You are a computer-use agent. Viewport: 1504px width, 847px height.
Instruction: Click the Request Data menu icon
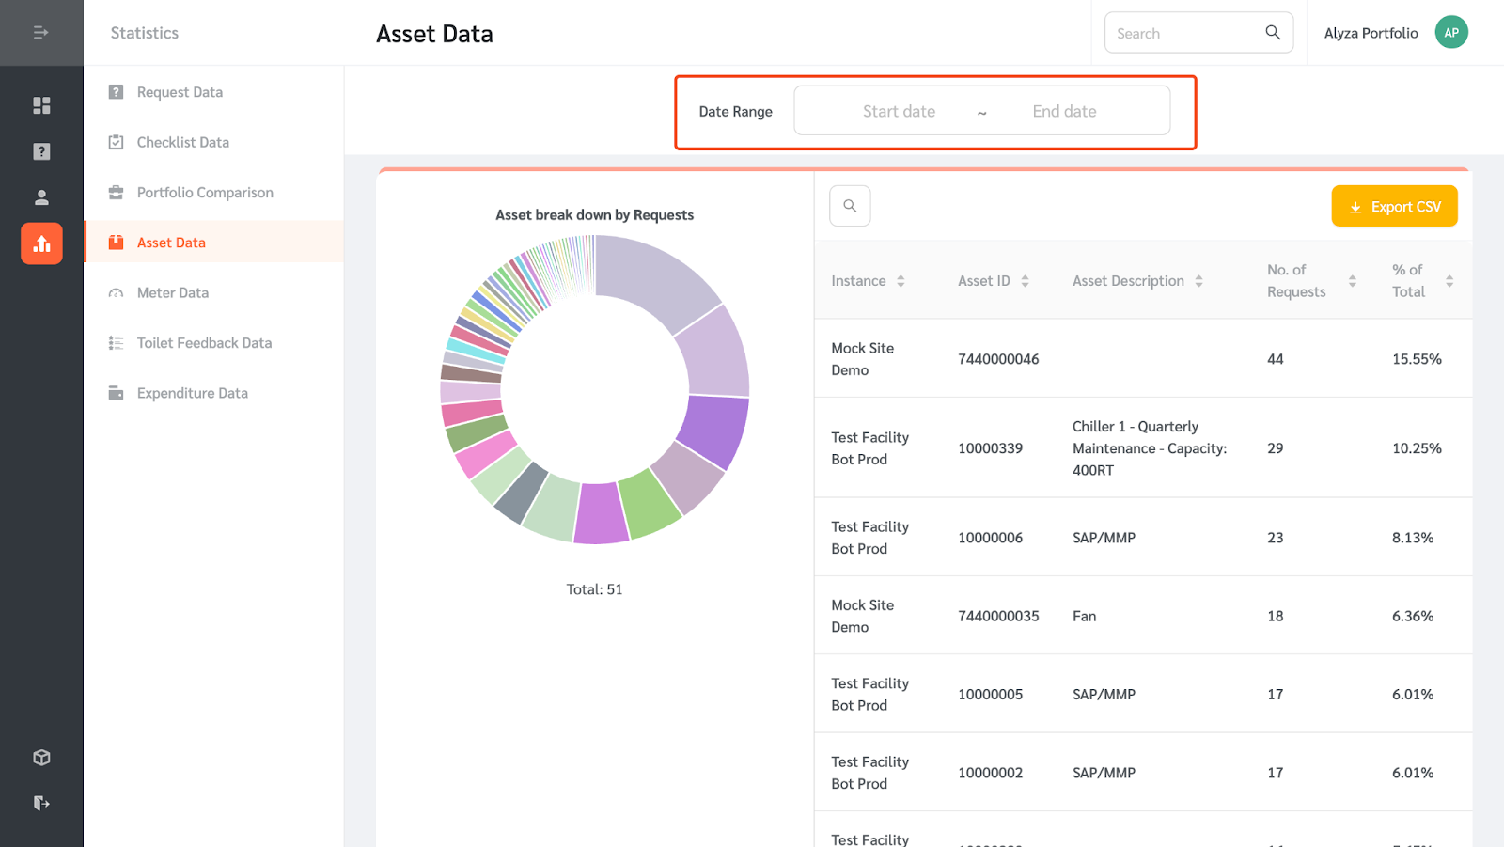tap(116, 92)
